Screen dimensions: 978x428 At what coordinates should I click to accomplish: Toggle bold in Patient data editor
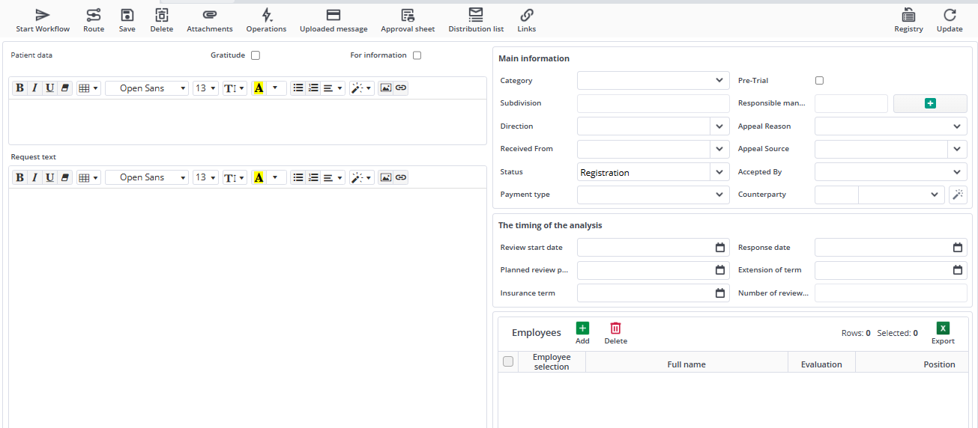point(20,88)
